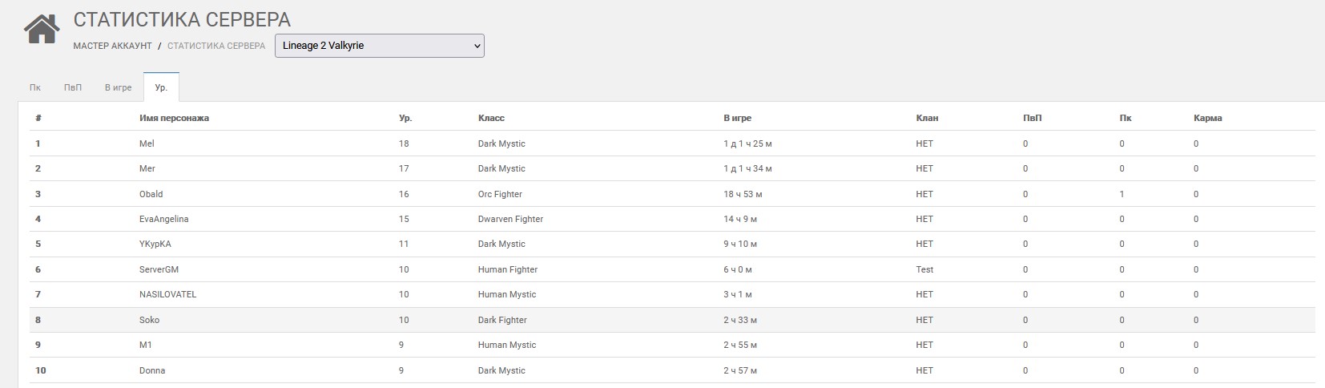
Task: Select the Ур. tab
Action: point(161,87)
